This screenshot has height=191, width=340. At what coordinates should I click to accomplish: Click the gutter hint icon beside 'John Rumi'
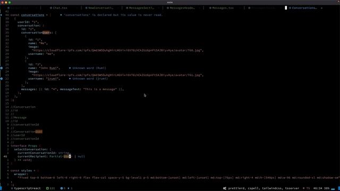pyautogui.click(x=2, y=68)
